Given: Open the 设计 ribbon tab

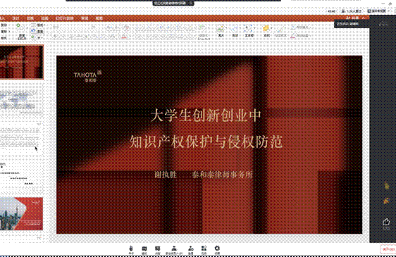Looking at the screenshot, I should 16,18.
